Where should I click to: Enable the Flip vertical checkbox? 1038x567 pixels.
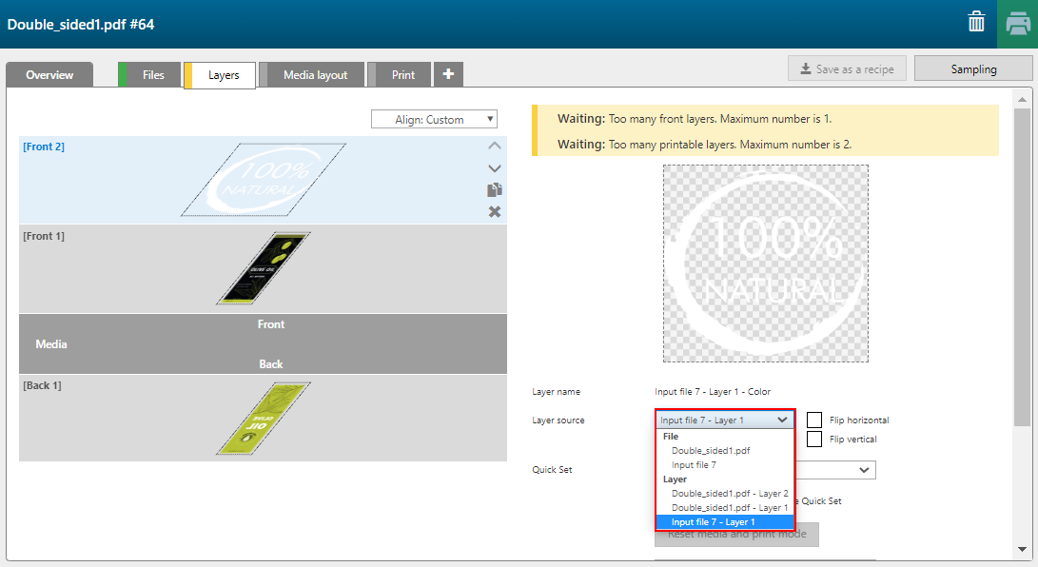(814, 439)
